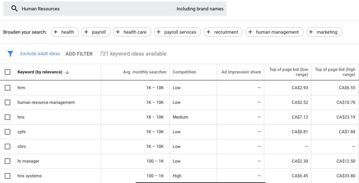Sort by Competition column header

(x=184, y=72)
